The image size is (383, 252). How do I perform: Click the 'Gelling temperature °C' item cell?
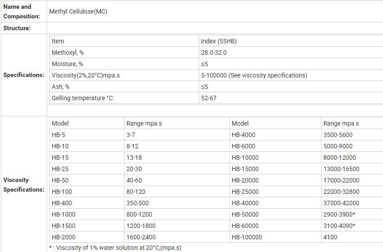click(x=82, y=98)
